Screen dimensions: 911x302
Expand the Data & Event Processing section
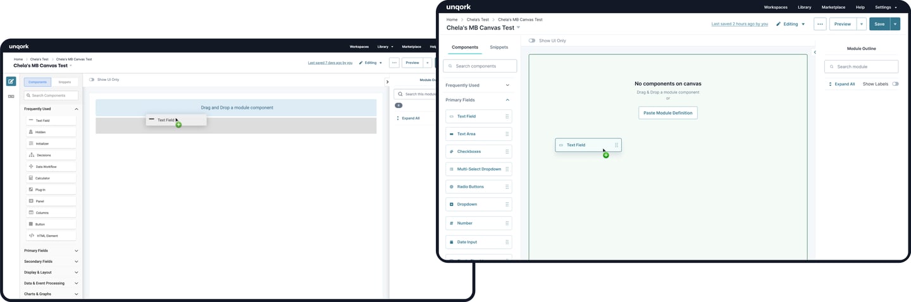[77, 283]
